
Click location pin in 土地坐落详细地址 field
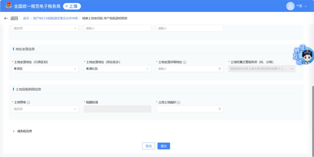[x=220, y=69]
